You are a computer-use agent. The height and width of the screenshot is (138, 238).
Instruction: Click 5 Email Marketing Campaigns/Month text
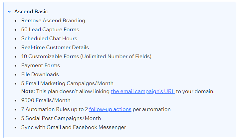[x=67, y=83]
